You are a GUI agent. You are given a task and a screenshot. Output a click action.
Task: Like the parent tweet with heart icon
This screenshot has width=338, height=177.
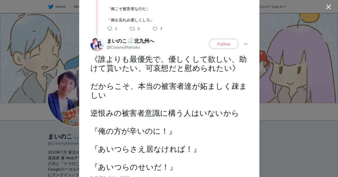[155, 29]
